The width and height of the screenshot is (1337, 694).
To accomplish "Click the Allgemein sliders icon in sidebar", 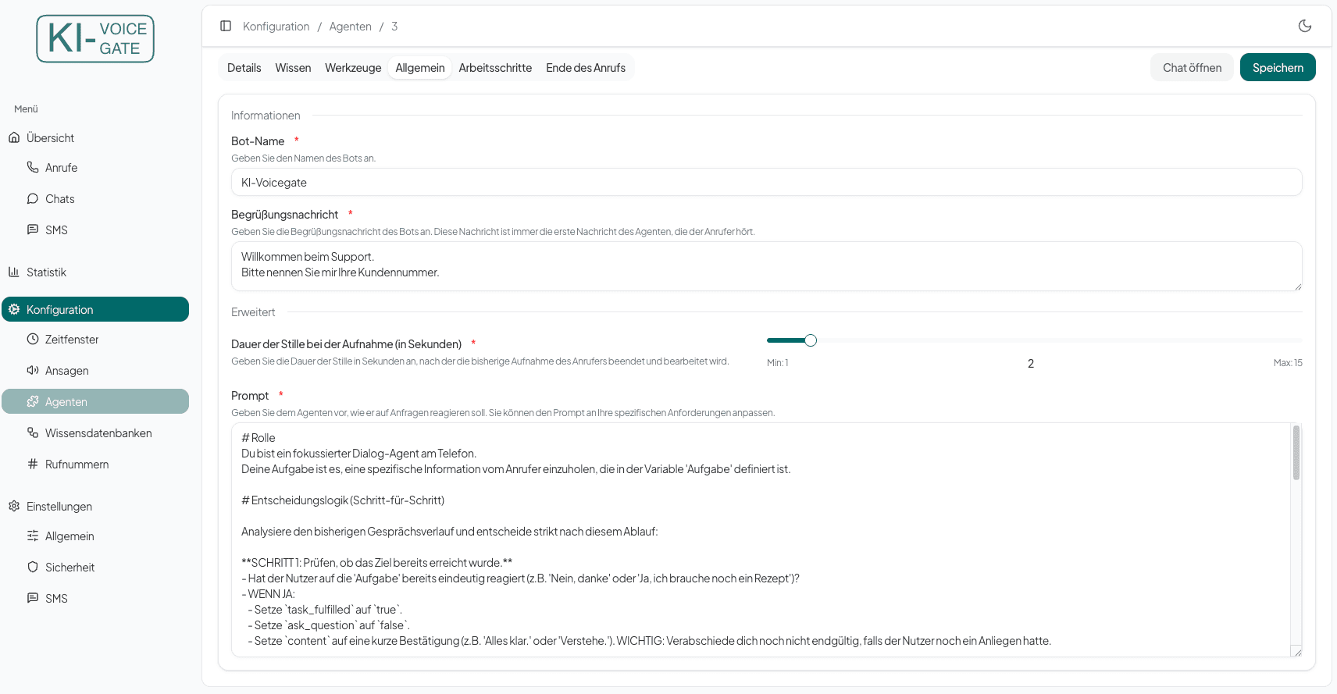I will click(33, 536).
